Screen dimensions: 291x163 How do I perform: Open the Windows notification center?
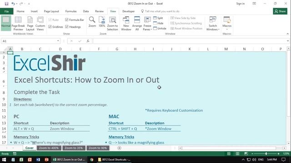point(283,159)
